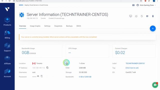The width and height of the screenshot is (160, 90).
Task: Expand the Octo Gaming Zone account menu
Action: [x=148, y=5]
